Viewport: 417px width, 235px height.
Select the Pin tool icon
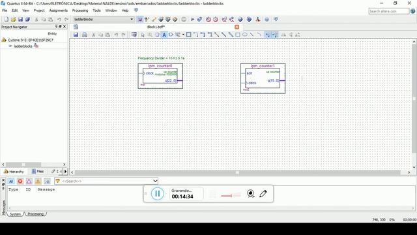click(x=178, y=35)
